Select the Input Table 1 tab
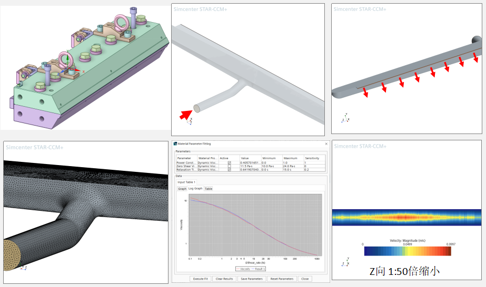Viewport: 486px width, 287px height. pos(186,182)
